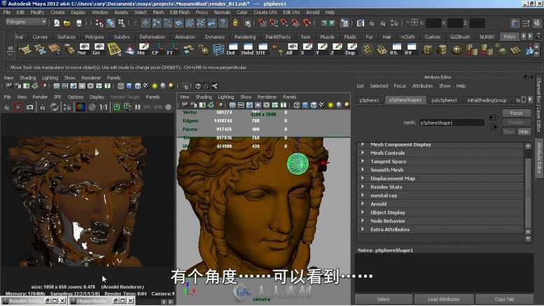Toggle use all lights bulb in top viewport
Screen dimensions: 544x306
(x=155, y=85)
